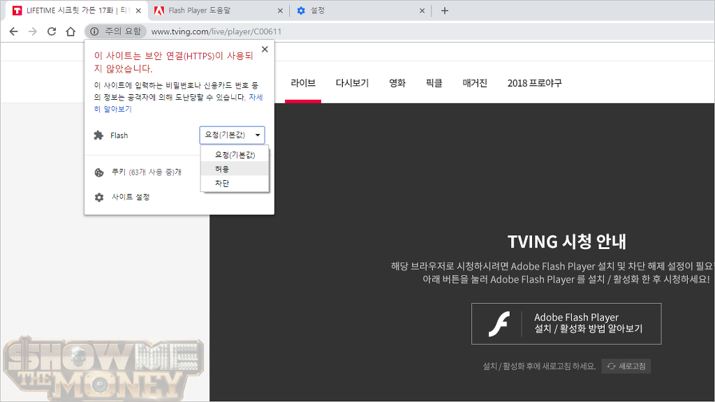Open the '다시보기' navigation tab
715x402 pixels.
[352, 83]
